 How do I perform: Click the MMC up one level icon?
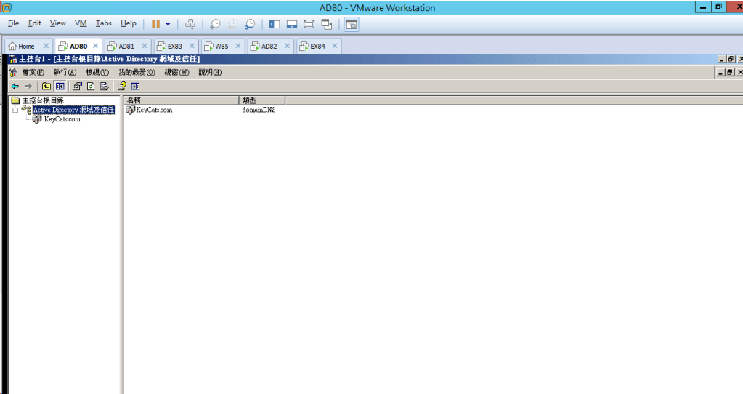[x=46, y=87]
